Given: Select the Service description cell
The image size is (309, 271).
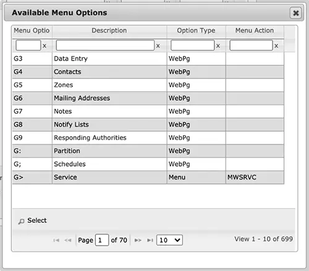Looking at the screenshot, I should tap(109, 177).
